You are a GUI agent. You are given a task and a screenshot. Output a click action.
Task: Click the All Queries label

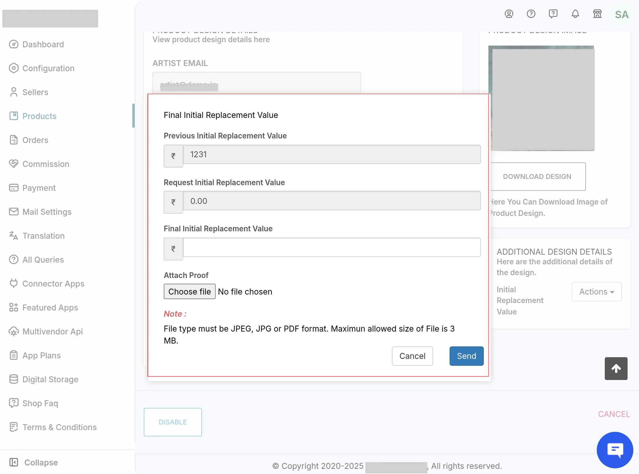(43, 260)
